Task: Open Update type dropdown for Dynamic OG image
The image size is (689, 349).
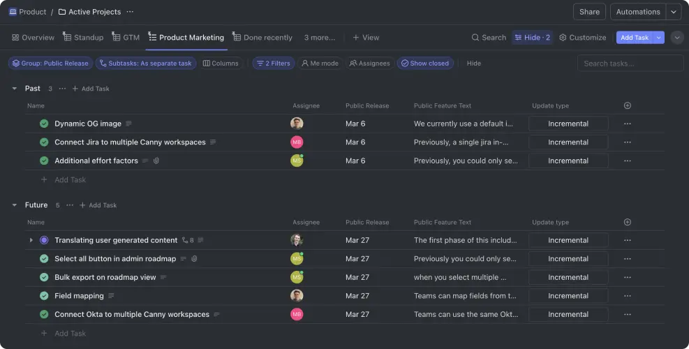Action: [568, 124]
